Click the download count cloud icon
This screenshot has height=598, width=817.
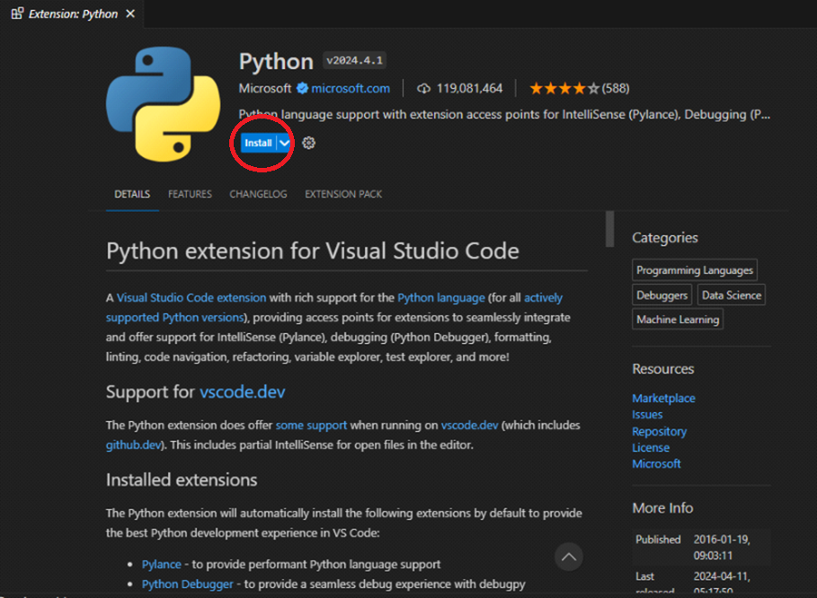[x=423, y=88]
